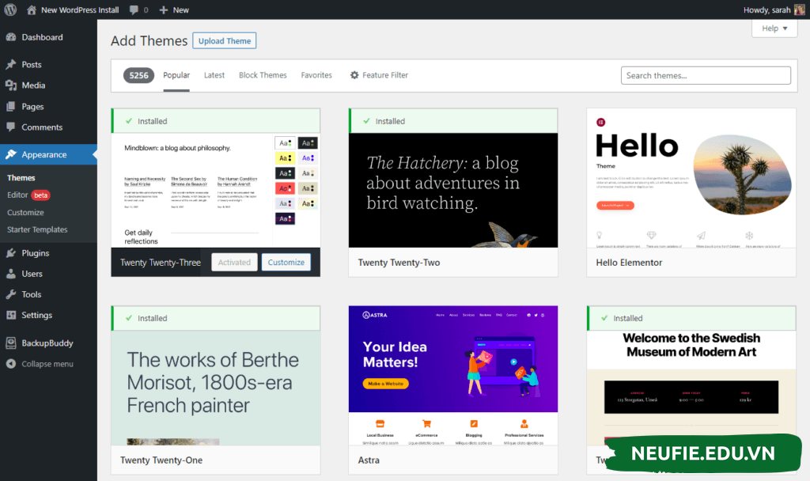
Task: Open the site home icon
Action: [32, 9]
